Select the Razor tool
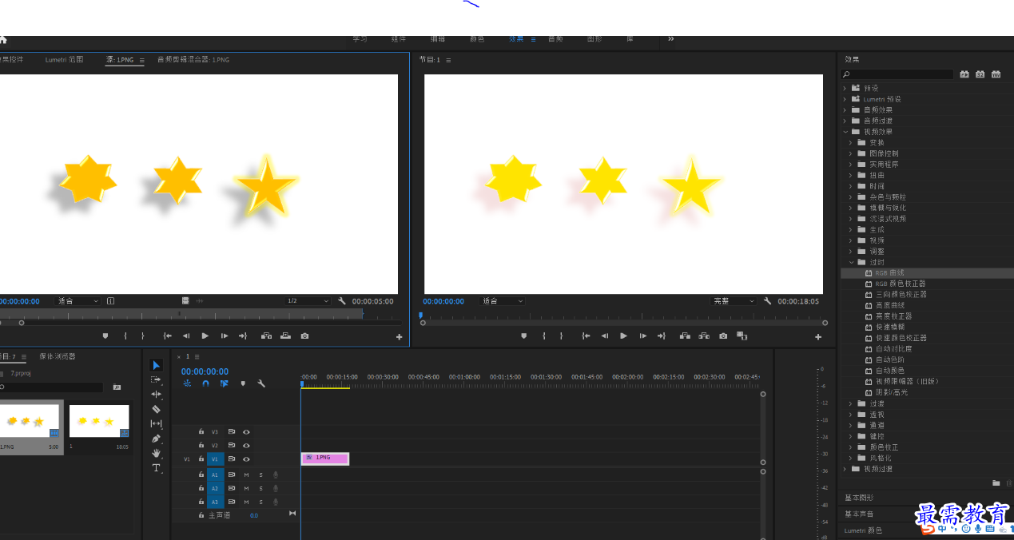1014x540 pixels. [157, 408]
